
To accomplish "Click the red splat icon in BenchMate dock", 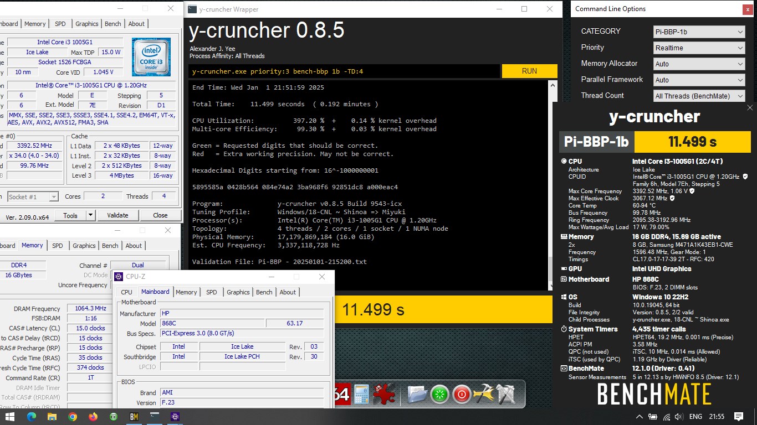I will point(384,395).
